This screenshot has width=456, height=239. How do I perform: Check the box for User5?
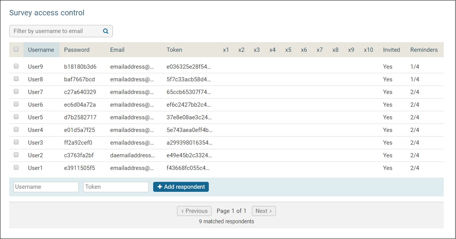(16, 117)
